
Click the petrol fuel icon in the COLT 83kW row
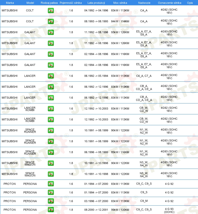coord(51,10)
